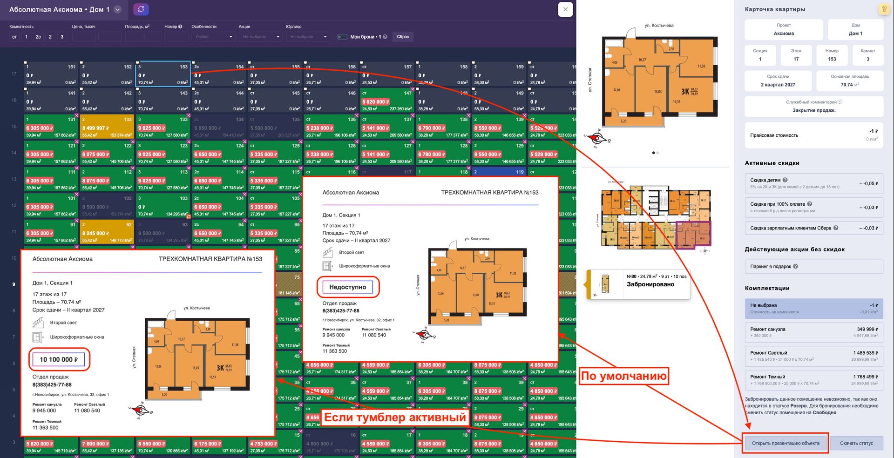Select the Ремонт Темный package option

(x=814, y=380)
